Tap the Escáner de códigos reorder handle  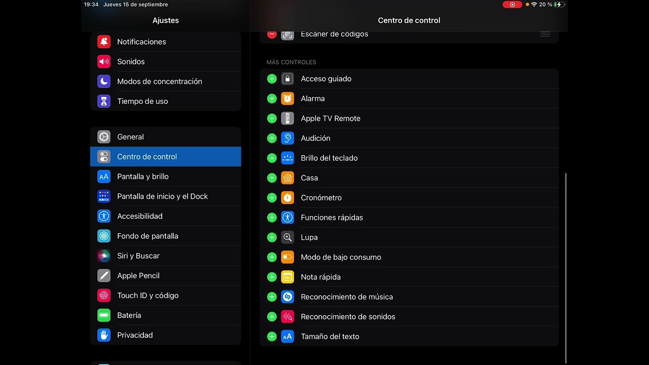(x=545, y=34)
